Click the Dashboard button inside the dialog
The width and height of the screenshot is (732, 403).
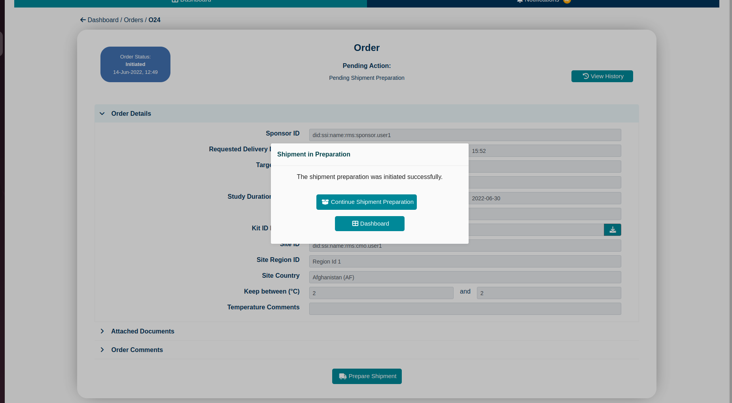coord(369,223)
